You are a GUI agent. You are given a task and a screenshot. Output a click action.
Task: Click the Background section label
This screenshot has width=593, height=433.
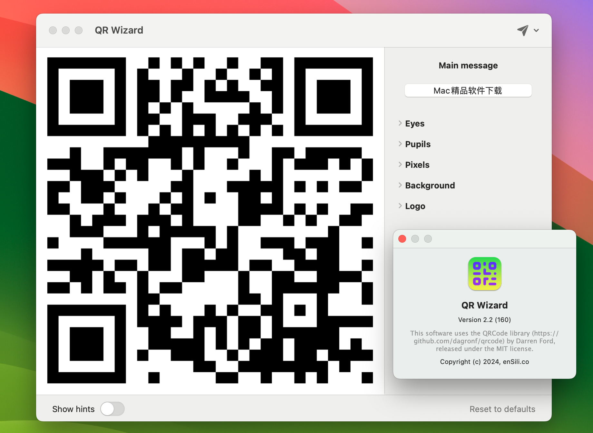click(x=430, y=186)
